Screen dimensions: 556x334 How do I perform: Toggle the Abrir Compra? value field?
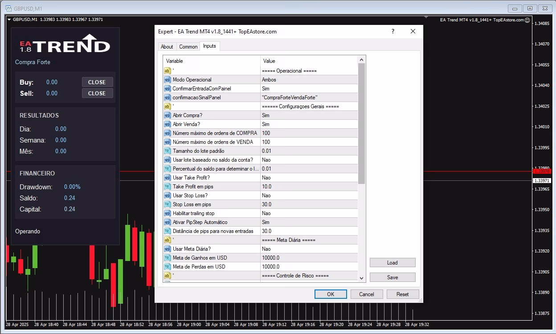tap(309, 115)
